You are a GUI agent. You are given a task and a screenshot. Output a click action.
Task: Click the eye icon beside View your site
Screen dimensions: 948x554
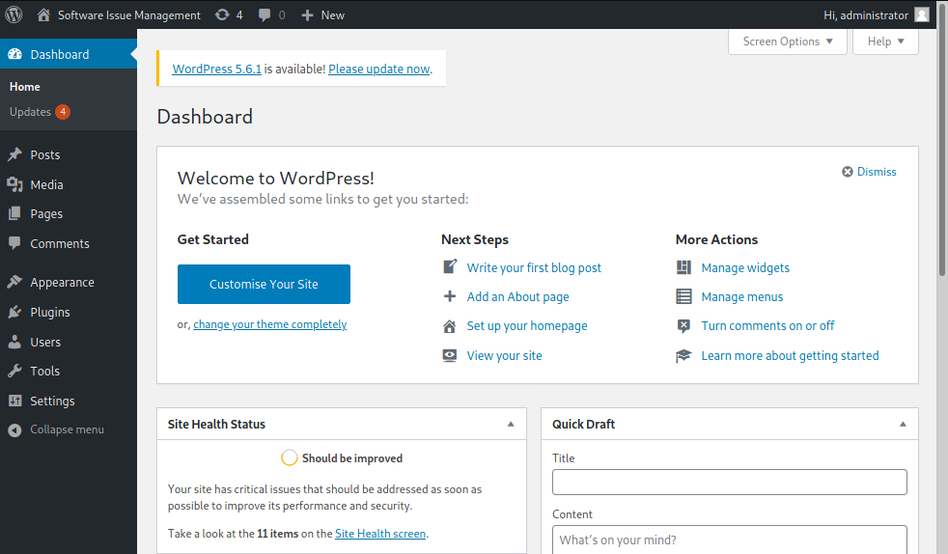(x=449, y=355)
